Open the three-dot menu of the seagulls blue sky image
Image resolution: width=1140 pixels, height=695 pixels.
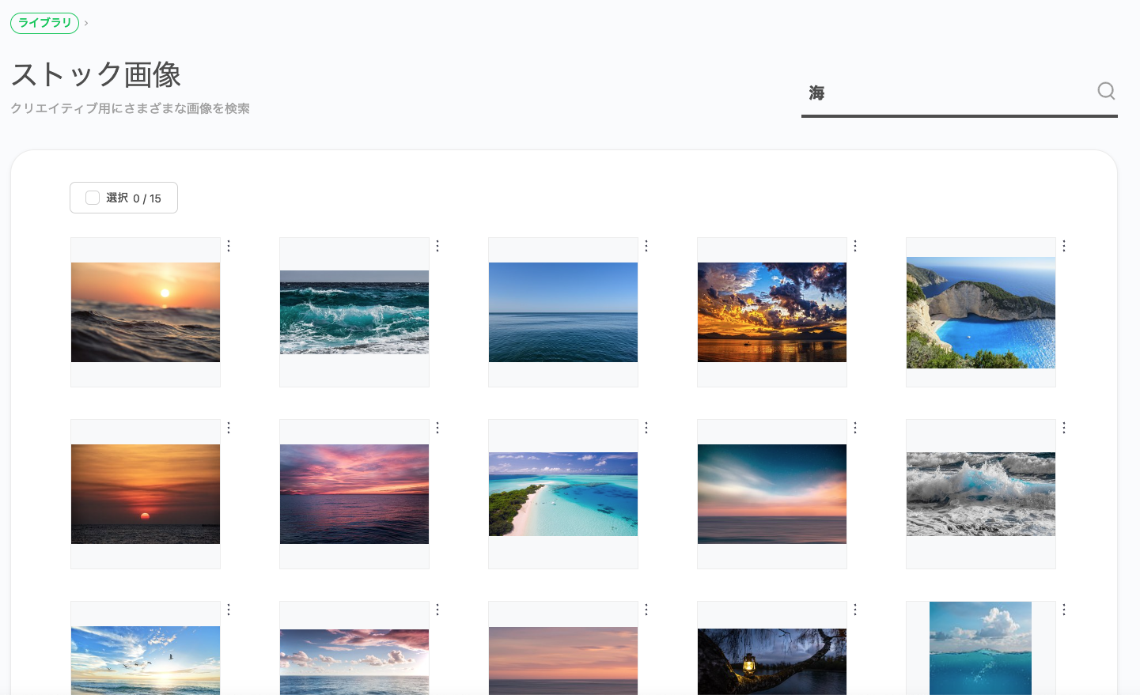click(x=229, y=610)
